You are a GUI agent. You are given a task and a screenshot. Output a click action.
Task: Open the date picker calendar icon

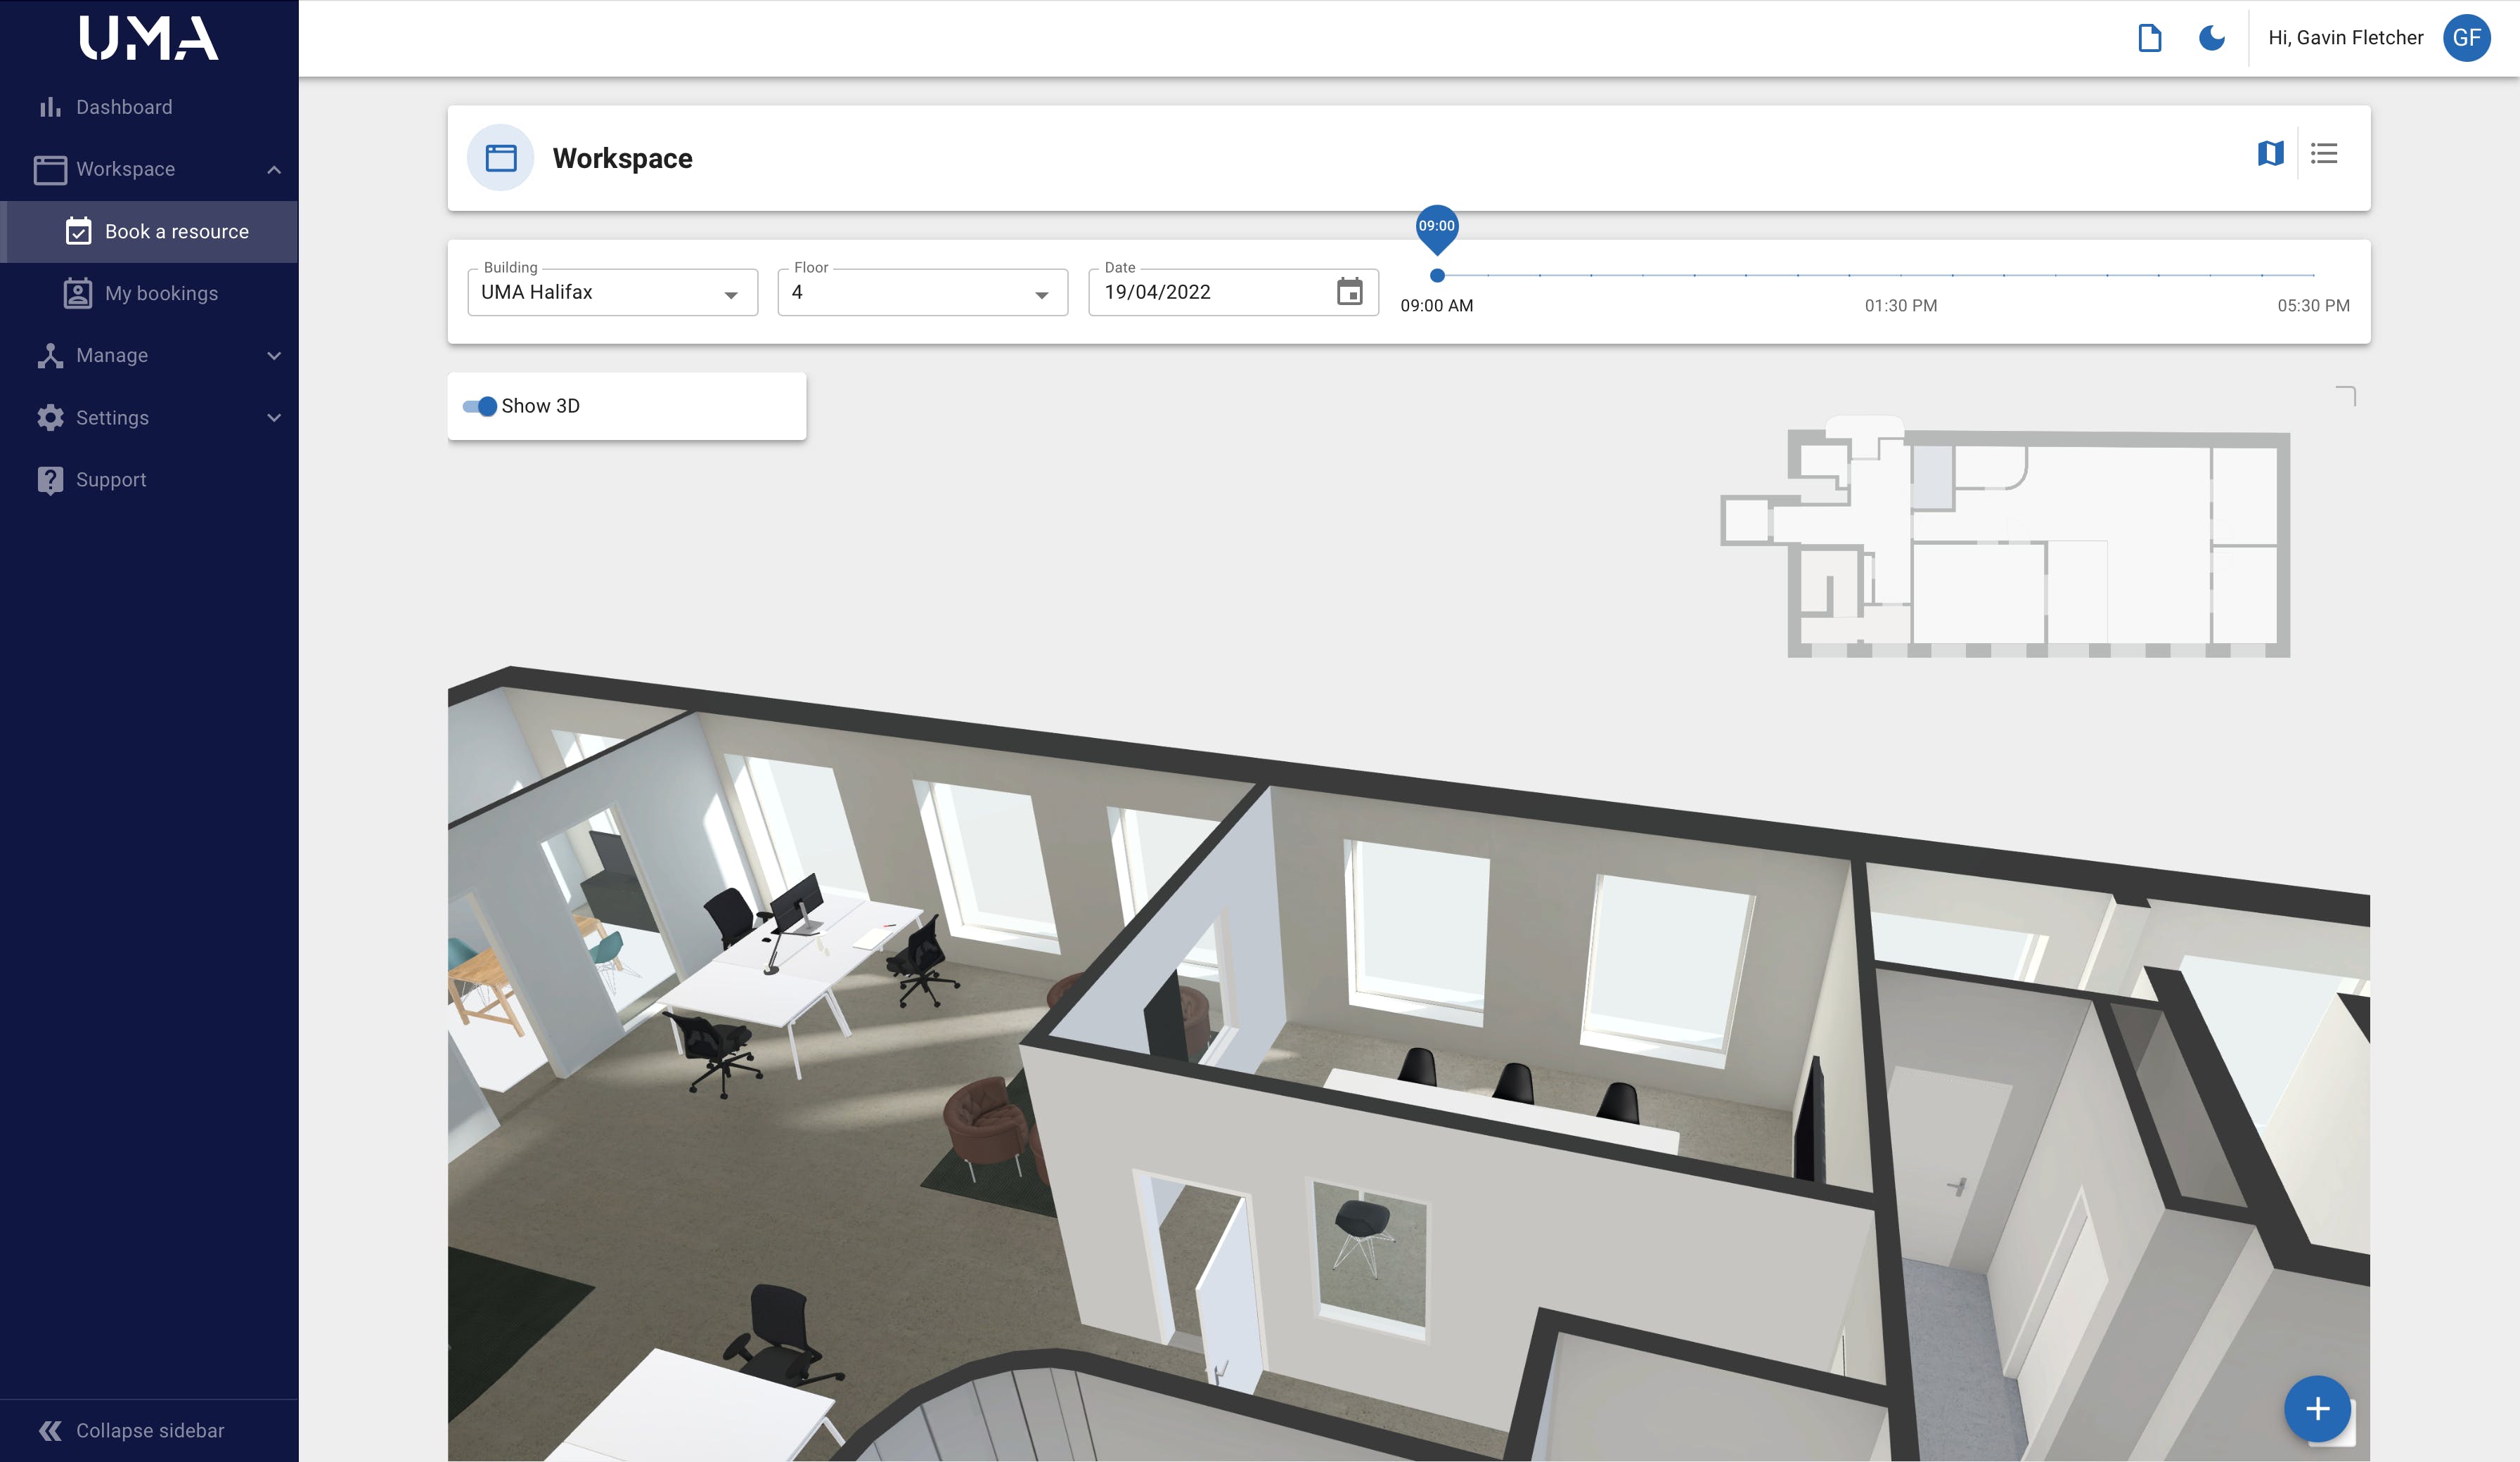point(1349,292)
